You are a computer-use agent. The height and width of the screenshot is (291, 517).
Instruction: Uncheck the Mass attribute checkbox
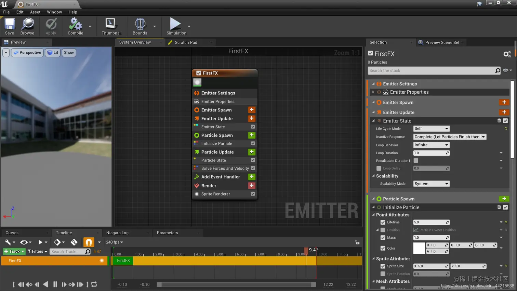tap(383, 238)
